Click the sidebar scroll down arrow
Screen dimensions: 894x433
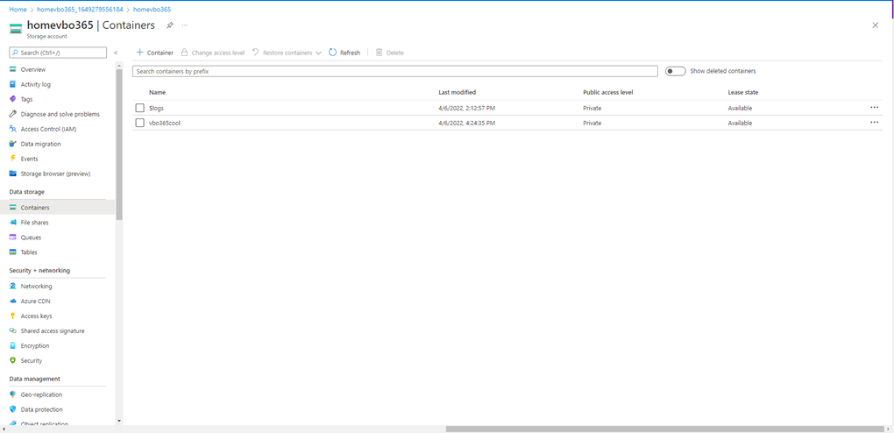click(119, 421)
